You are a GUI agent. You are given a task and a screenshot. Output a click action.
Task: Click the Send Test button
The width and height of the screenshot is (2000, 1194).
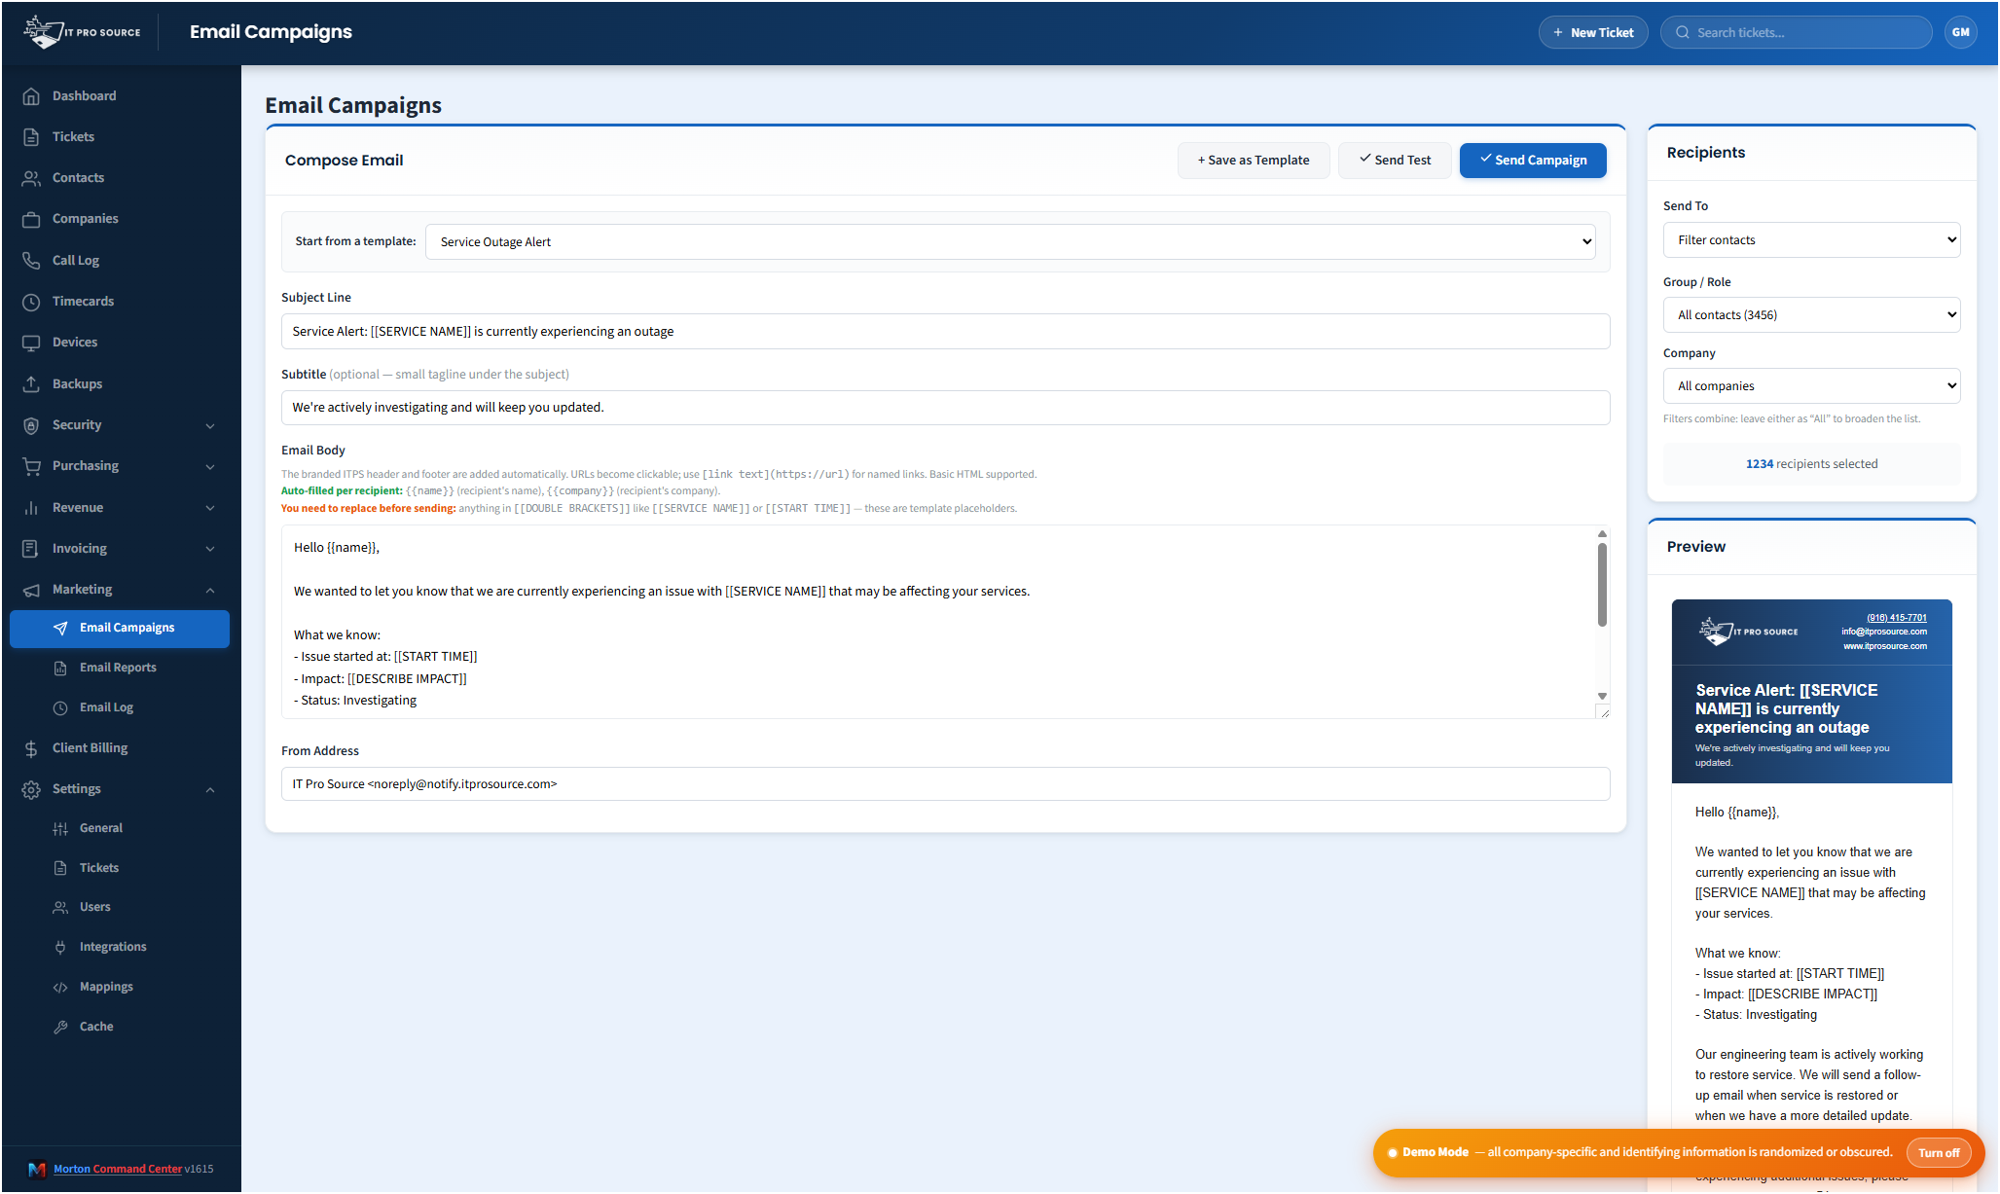pyautogui.click(x=1395, y=161)
